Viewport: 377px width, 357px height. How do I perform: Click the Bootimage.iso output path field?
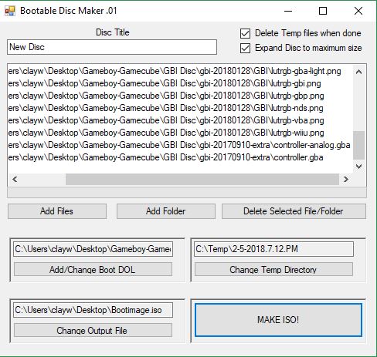pyautogui.click(x=93, y=310)
